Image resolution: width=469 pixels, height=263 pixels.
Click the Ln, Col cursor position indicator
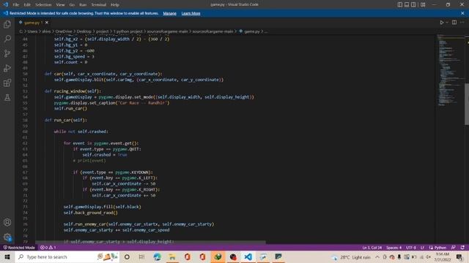coord(372,248)
